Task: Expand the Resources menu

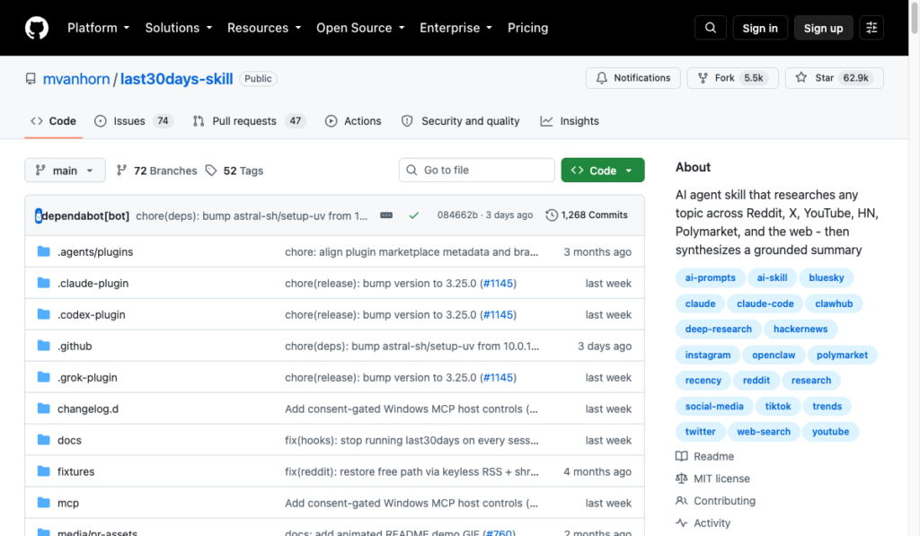Action: (264, 28)
